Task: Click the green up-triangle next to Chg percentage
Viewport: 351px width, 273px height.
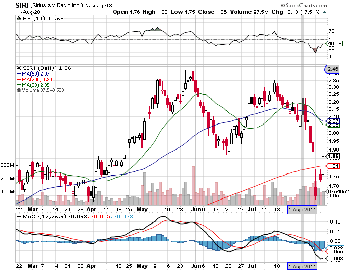Action: pos(324,12)
